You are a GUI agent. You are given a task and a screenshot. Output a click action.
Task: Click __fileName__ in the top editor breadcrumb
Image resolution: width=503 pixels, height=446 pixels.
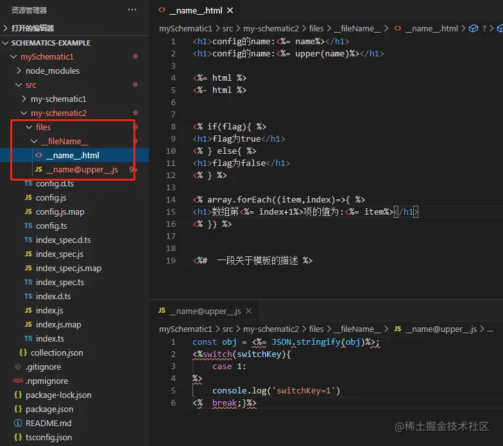coord(357,28)
